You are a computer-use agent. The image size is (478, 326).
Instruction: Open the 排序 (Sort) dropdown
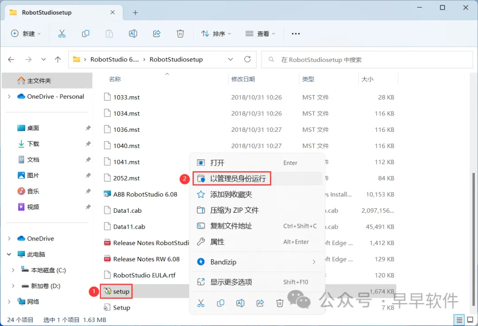point(216,34)
